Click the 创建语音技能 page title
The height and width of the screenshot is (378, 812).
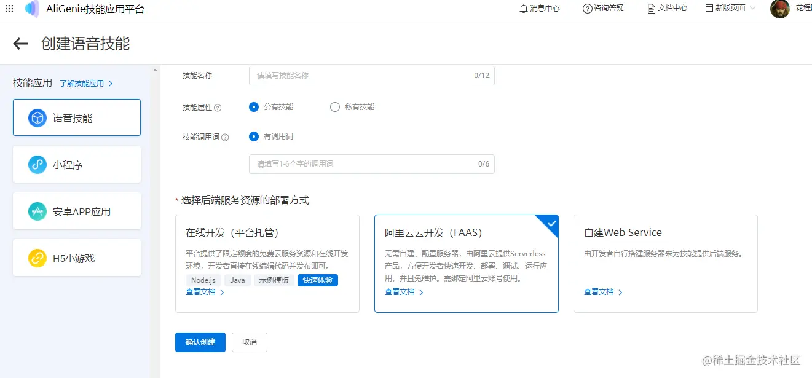[85, 44]
